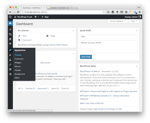Open Users via the sidebar person icon
The height and width of the screenshot is (123, 150).
pos(10,60)
